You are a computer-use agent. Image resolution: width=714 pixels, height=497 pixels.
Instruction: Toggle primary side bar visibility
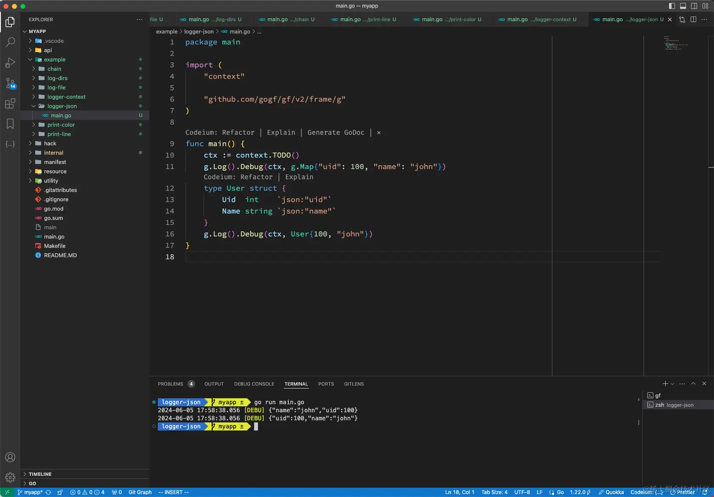pyautogui.click(x=672, y=6)
